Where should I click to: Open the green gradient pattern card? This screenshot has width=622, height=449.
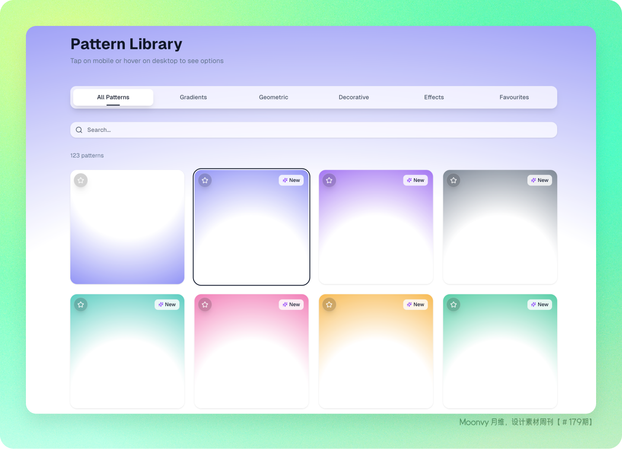[500, 351]
